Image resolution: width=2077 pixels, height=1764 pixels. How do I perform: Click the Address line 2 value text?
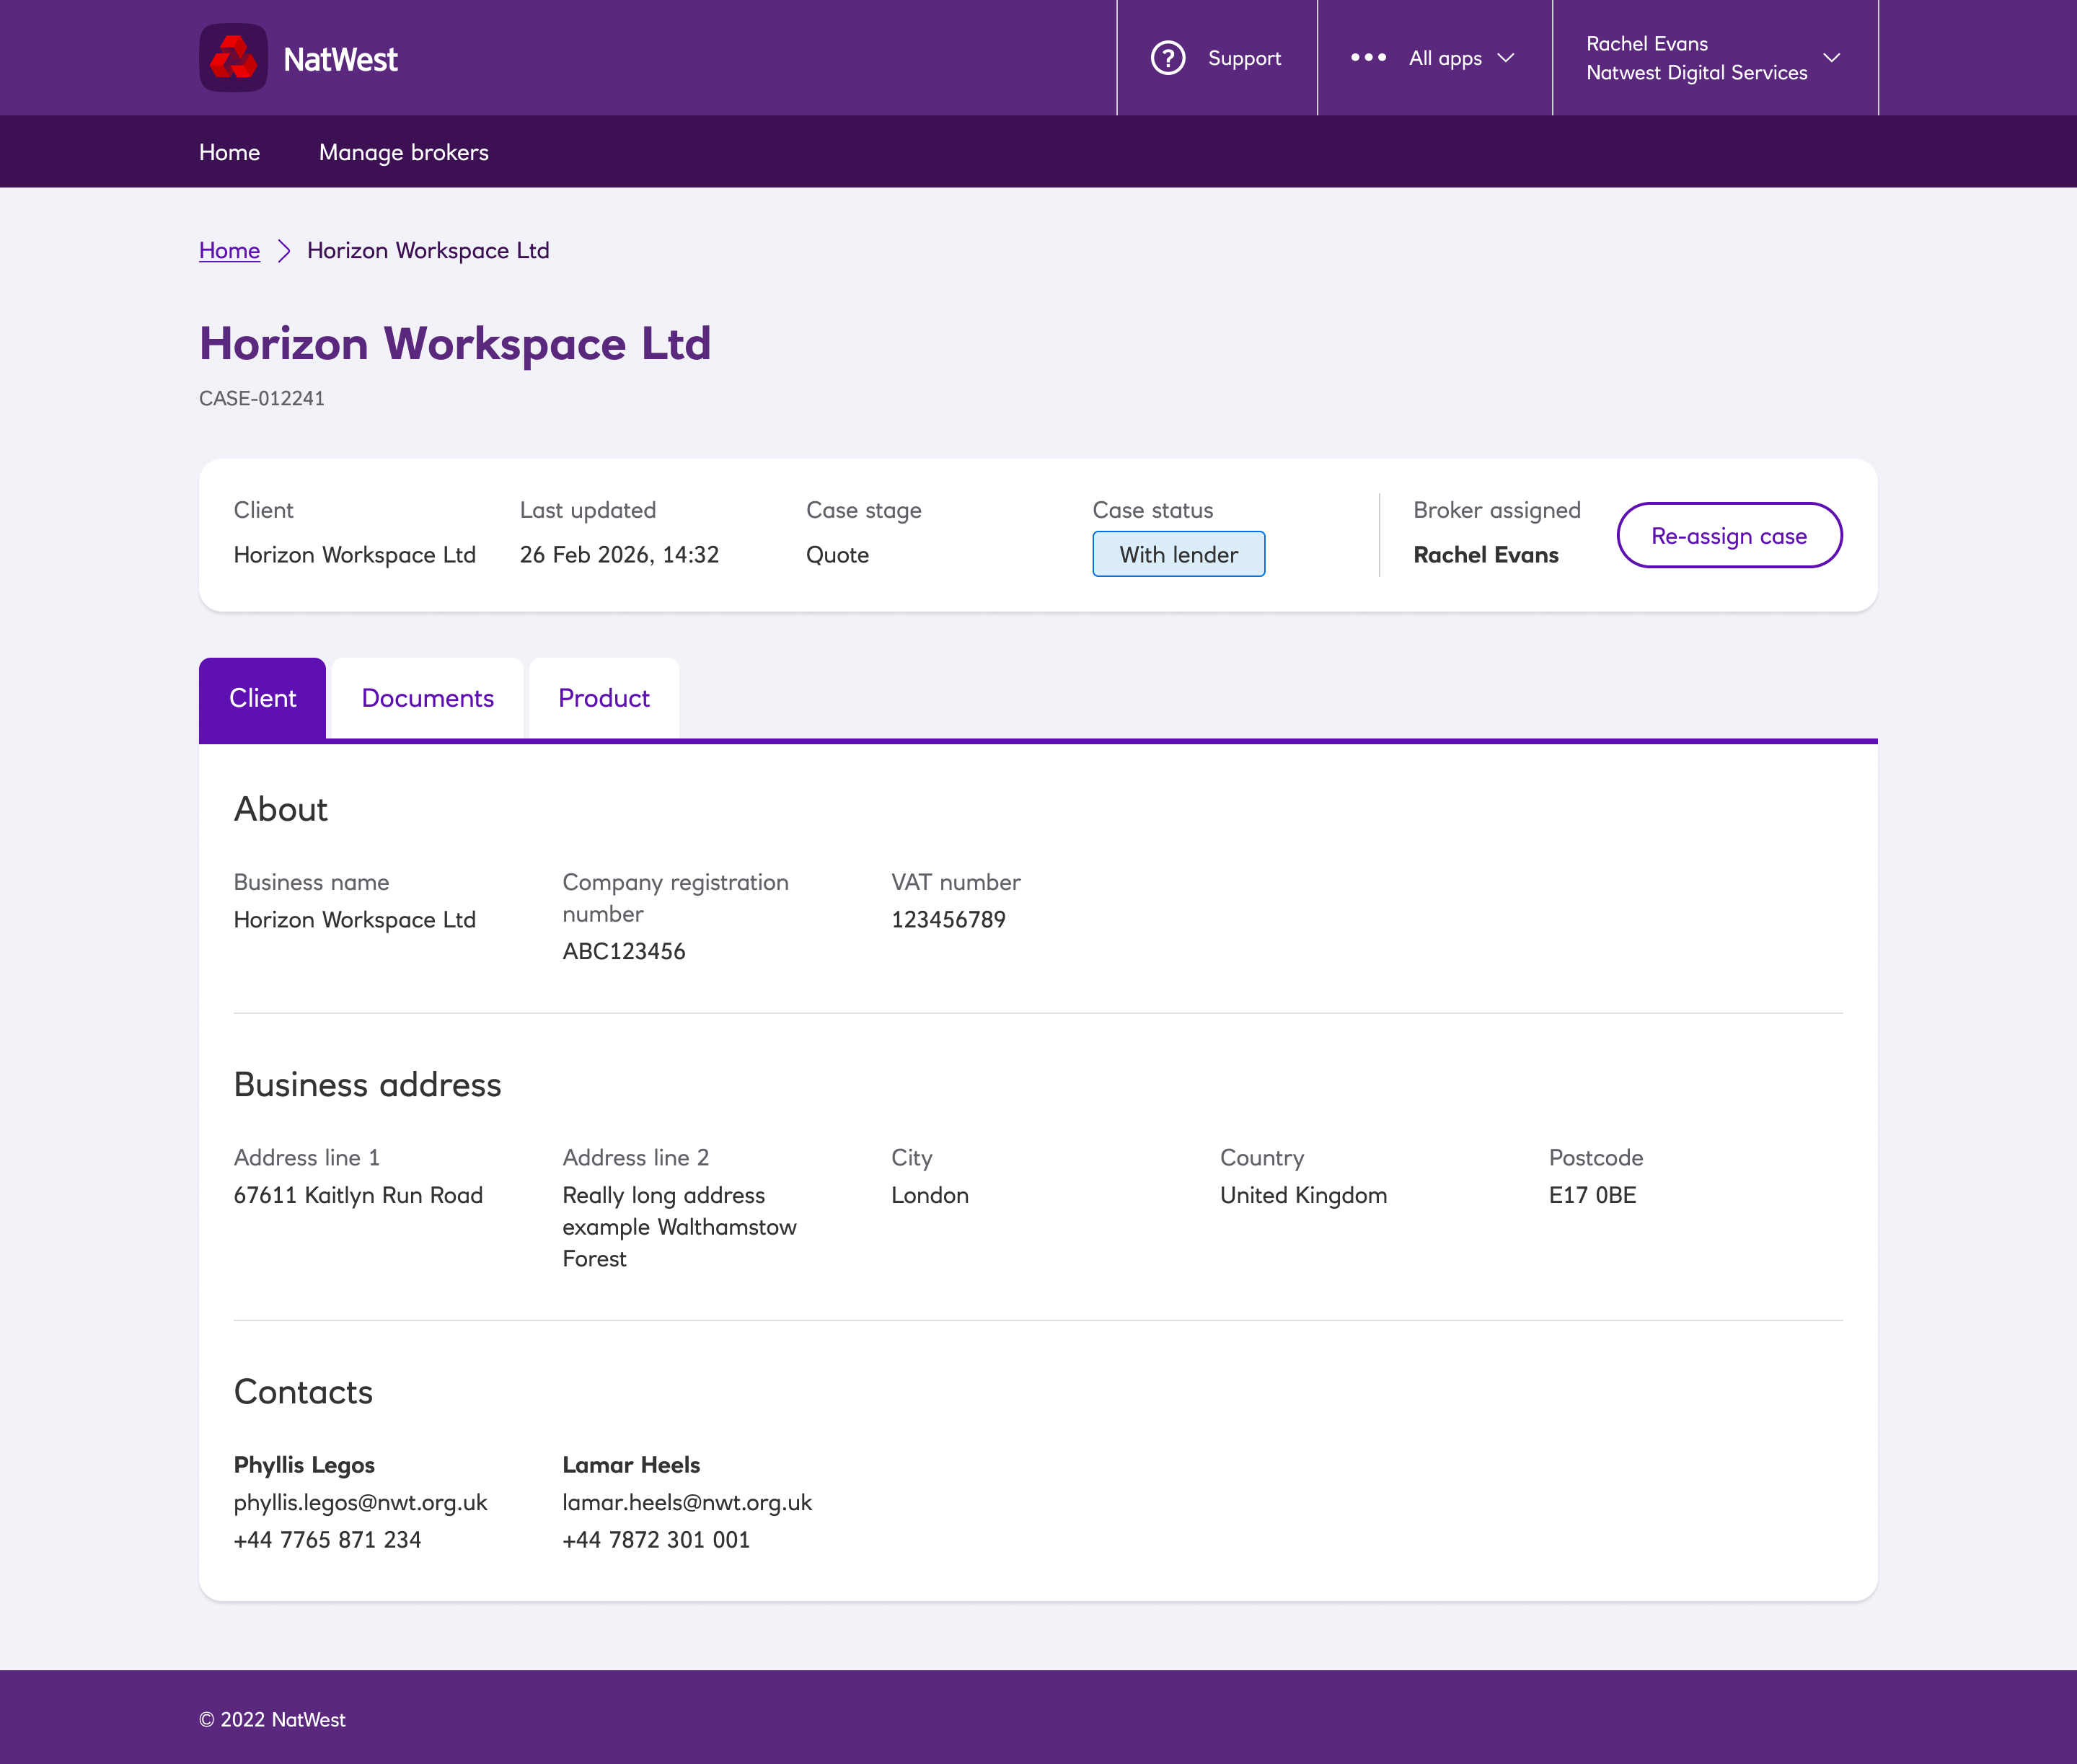click(679, 1227)
